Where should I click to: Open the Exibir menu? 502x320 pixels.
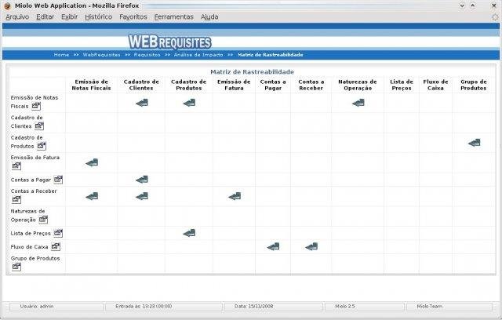click(70, 17)
